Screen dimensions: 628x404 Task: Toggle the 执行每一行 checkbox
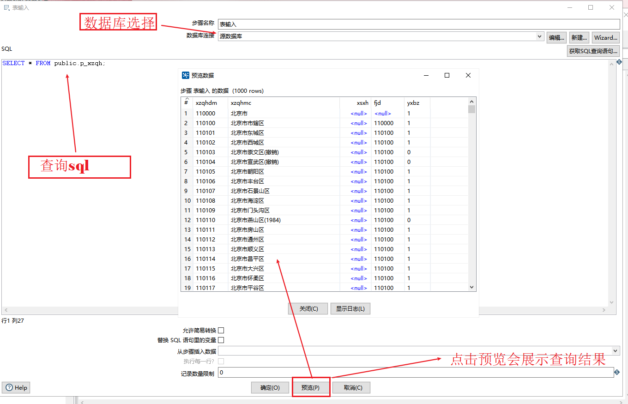click(x=221, y=361)
